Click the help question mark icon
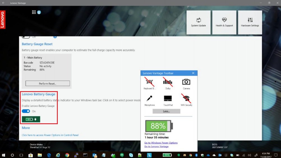The image size is (281, 158). coord(55,37)
